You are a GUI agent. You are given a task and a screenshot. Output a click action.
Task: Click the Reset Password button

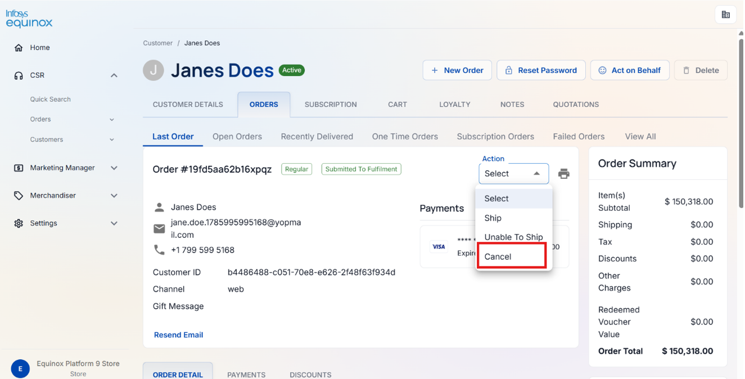(541, 70)
